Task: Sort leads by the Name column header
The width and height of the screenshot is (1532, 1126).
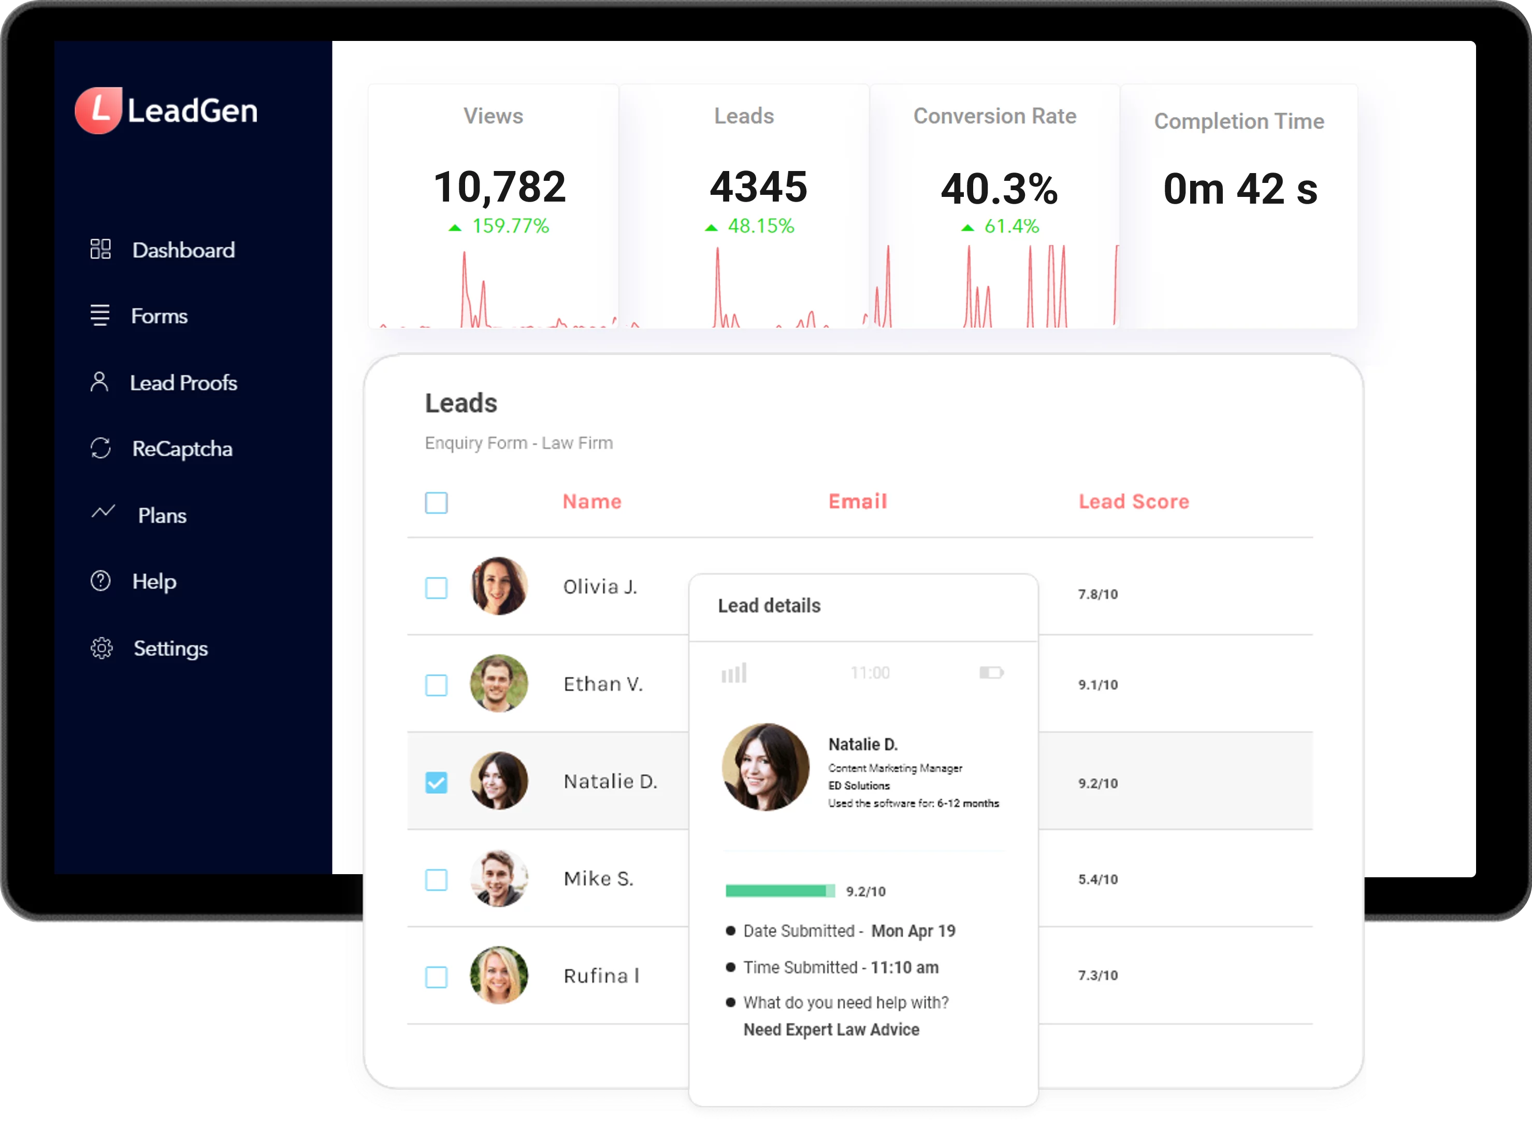Action: 591,502
